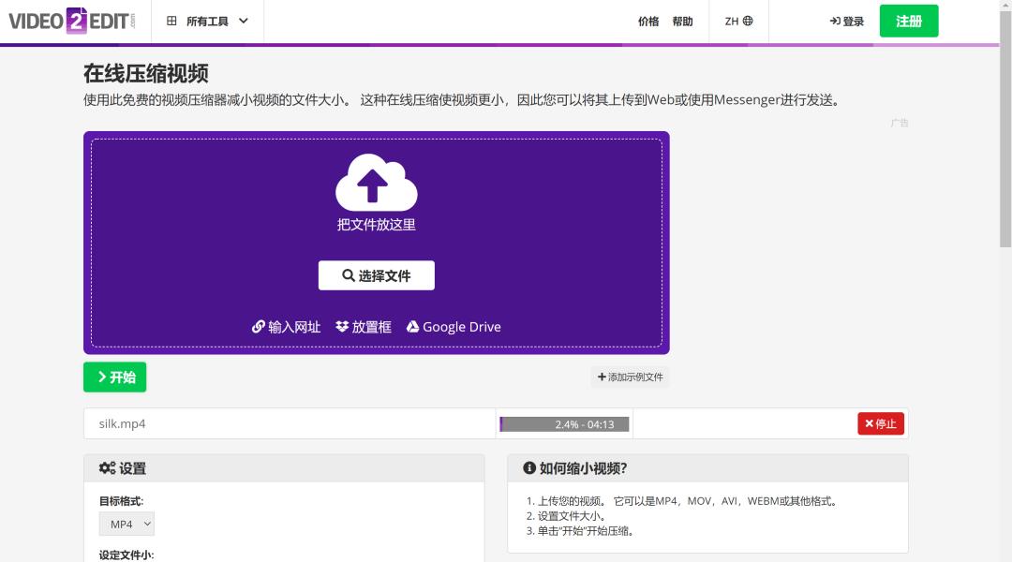The width and height of the screenshot is (1012, 562).
Task: Open the 价格 menu item
Action: 648,21
